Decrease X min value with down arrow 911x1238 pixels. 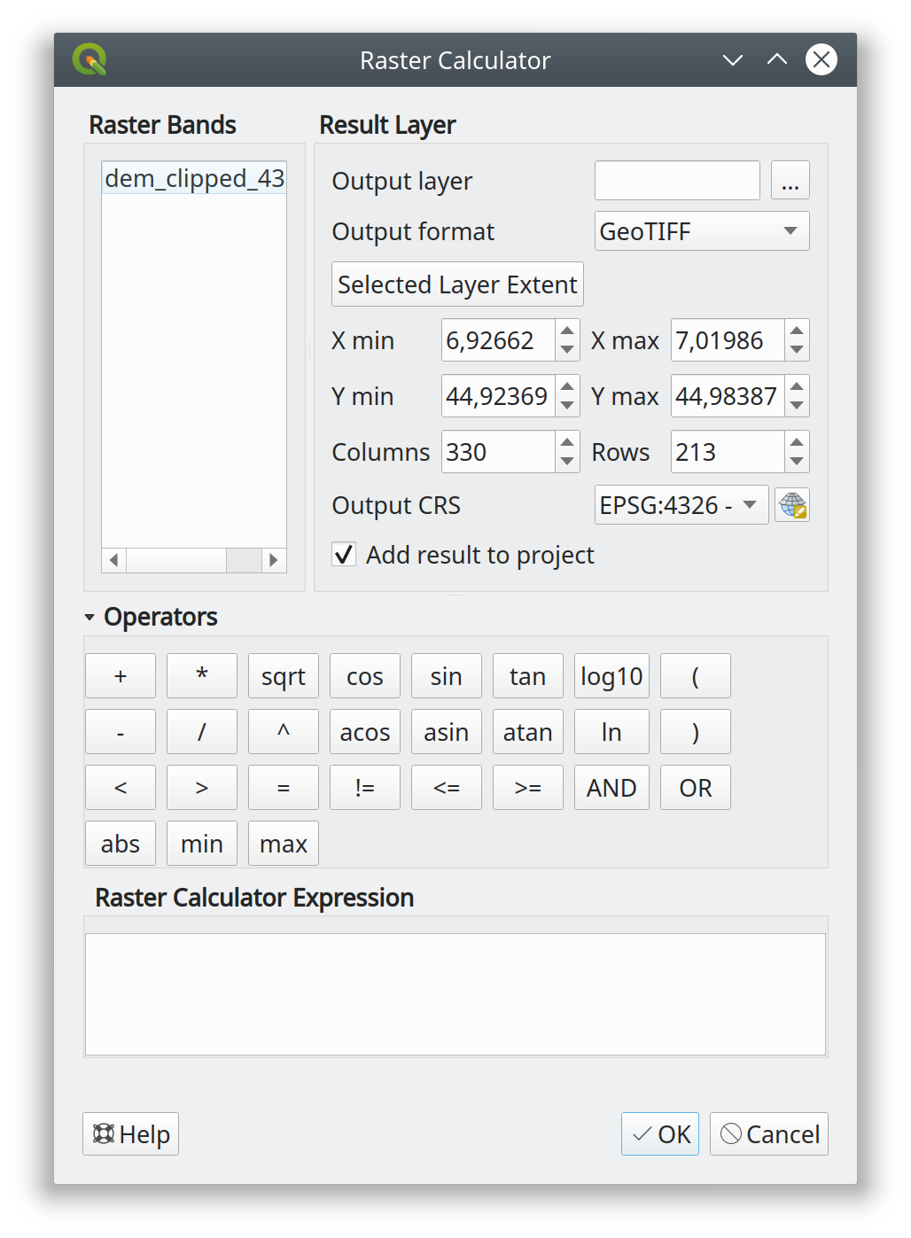coord(567,350)
